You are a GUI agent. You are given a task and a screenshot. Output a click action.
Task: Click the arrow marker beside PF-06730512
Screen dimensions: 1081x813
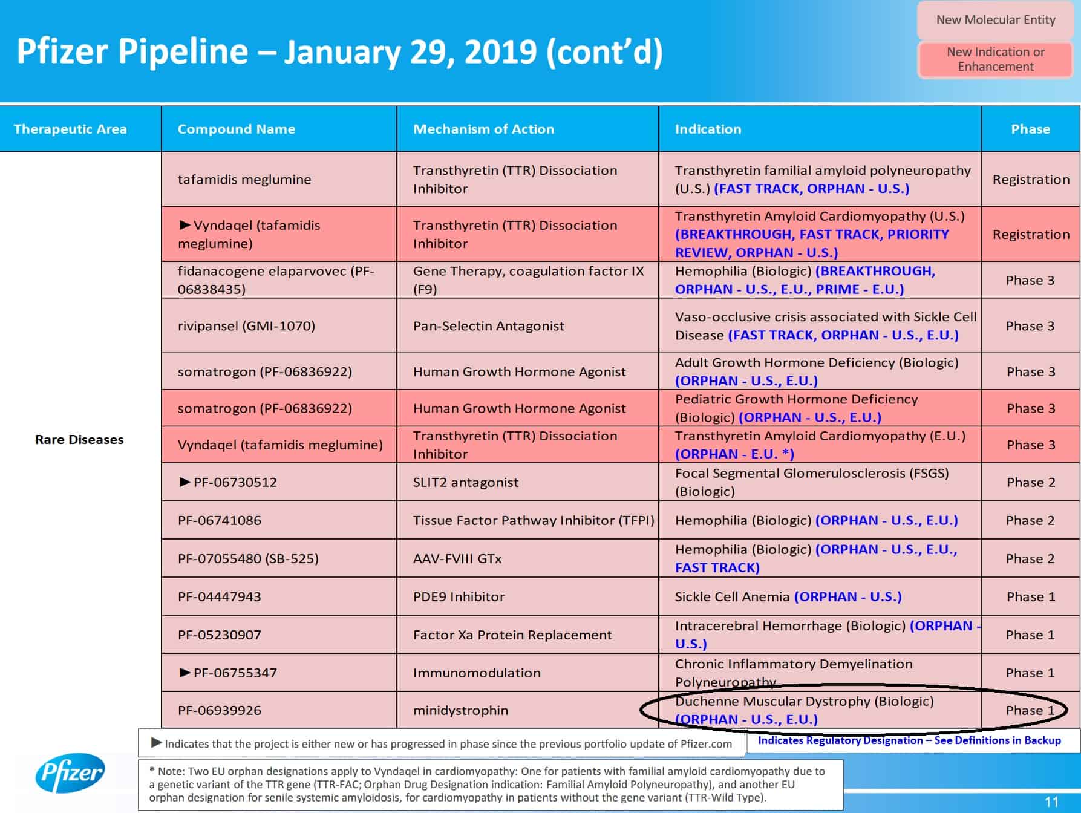pos(185,482)
